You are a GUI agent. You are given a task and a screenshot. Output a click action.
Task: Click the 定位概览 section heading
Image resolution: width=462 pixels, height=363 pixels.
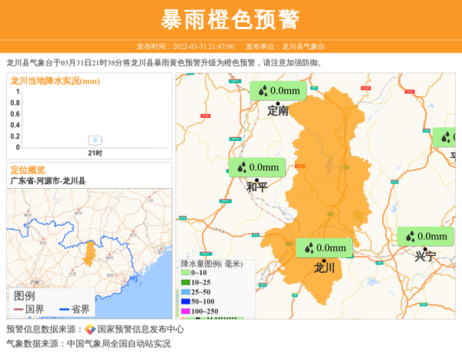click(28, 170)
